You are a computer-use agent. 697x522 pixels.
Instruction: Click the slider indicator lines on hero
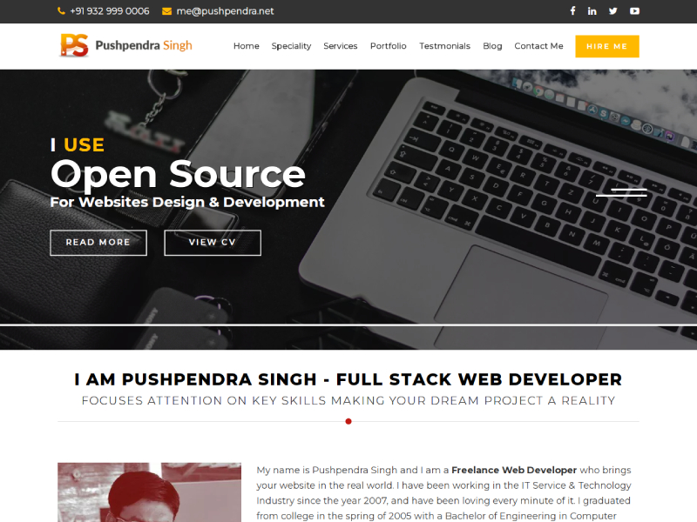621,192
